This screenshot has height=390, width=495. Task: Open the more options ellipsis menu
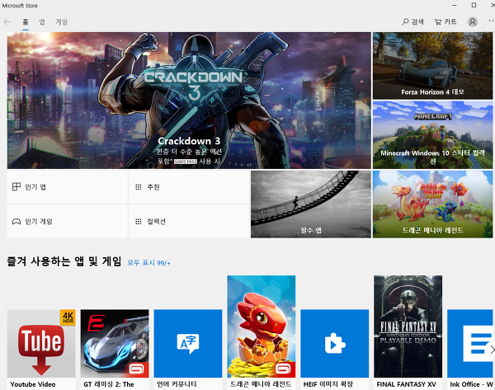coord(491,21)
